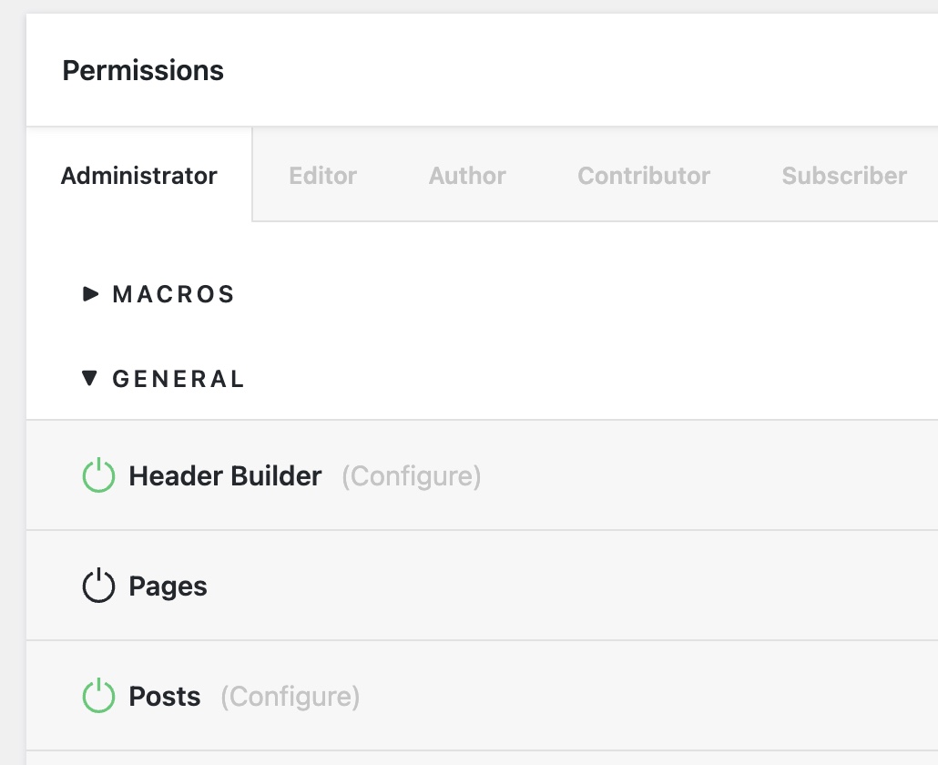Open the Author role tab

pos(467,176)
